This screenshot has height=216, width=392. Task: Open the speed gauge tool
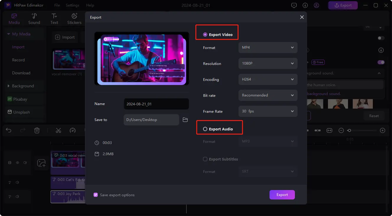[73, 130]
